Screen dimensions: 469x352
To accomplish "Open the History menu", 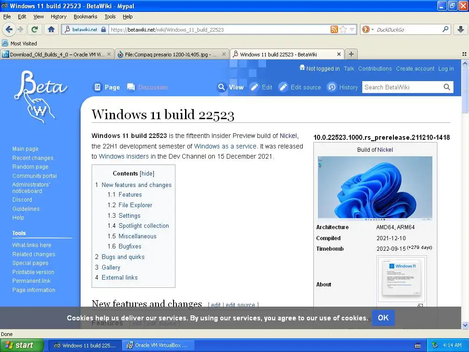I will point(58,16).
